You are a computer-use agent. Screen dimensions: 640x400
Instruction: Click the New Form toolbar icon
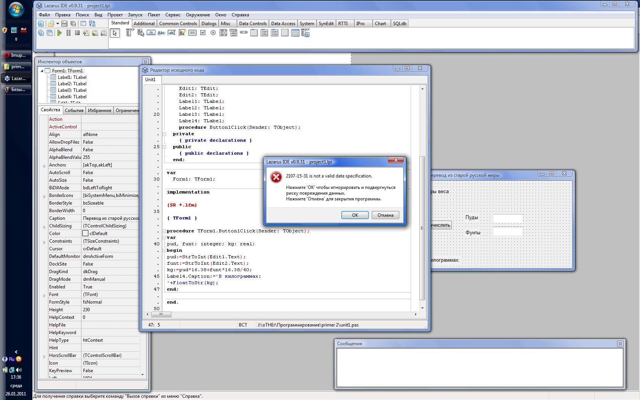tap(83, 24)
